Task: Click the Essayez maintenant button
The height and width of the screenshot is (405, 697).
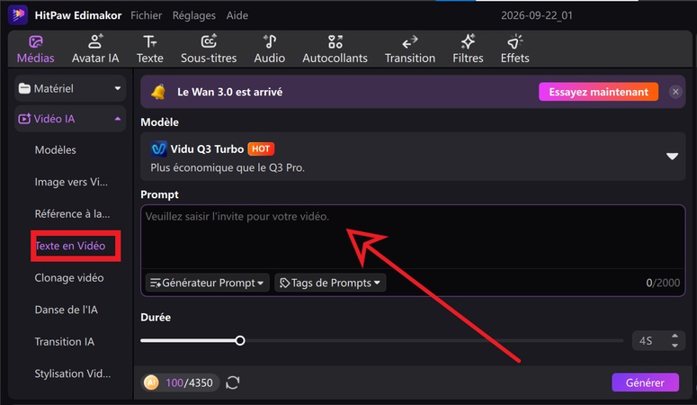Action: pyautogui.click(x=598, y=92)
